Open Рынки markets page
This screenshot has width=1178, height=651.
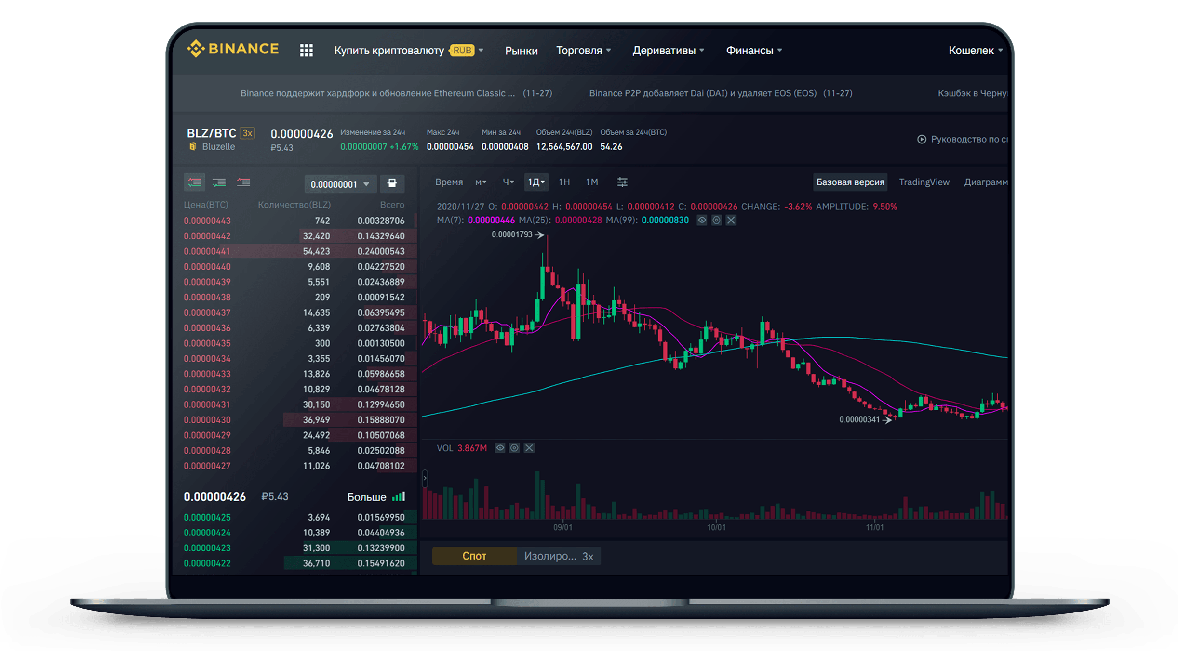click(521, 51)
